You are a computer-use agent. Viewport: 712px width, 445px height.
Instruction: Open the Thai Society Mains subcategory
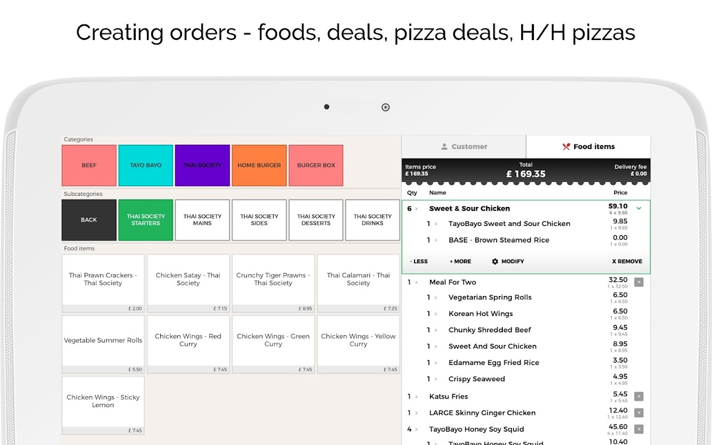coord(202,220)
